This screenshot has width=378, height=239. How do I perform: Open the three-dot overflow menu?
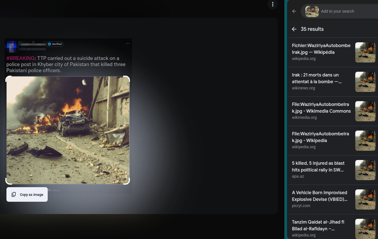[x=272, y=4]
